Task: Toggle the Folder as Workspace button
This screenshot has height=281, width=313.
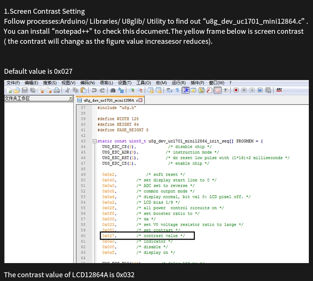Action: click(217, 90)
